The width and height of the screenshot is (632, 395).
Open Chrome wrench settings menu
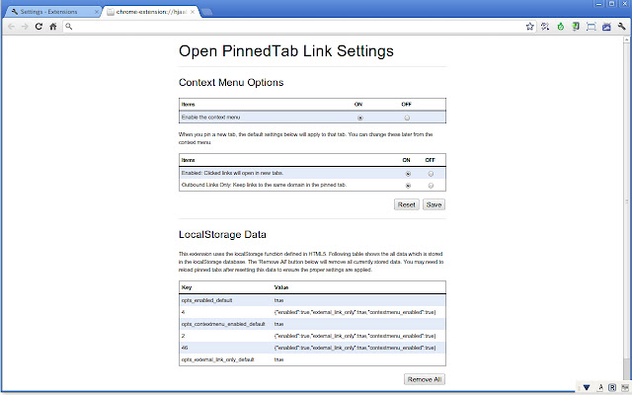[622, 27]
